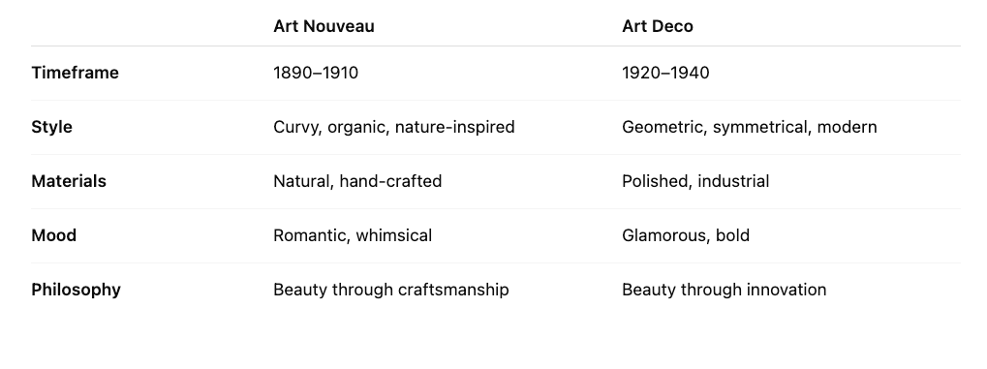The width and height of the screenshot is (987, 369).
Task: Click the Art Deco column header
Action: coord(657,26)
